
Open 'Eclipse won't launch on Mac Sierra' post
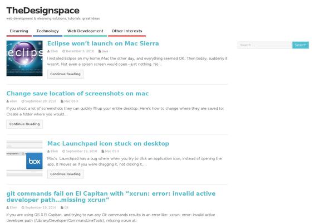click(x=103, y=43)
